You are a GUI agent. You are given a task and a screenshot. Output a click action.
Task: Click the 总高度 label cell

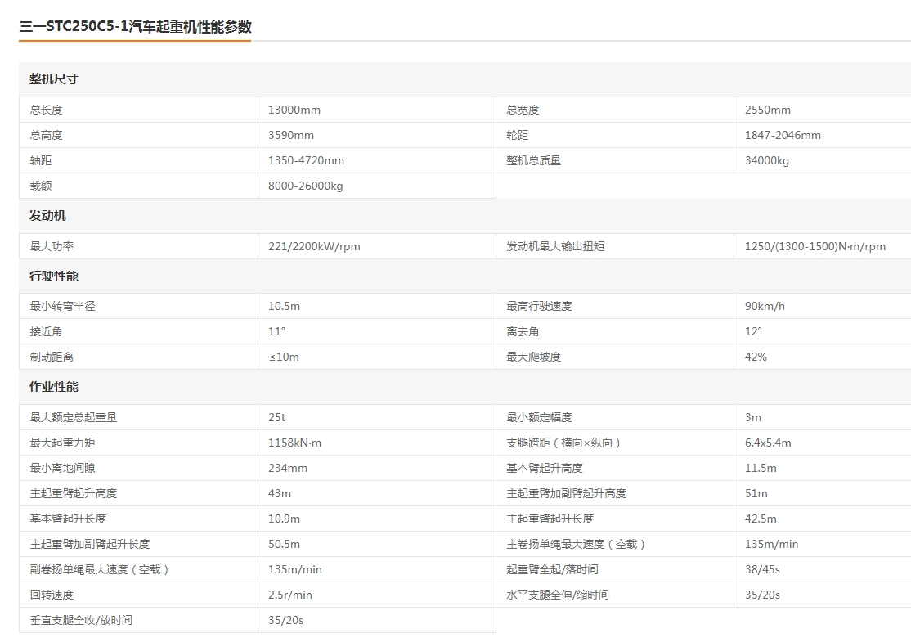pos(138,135)
